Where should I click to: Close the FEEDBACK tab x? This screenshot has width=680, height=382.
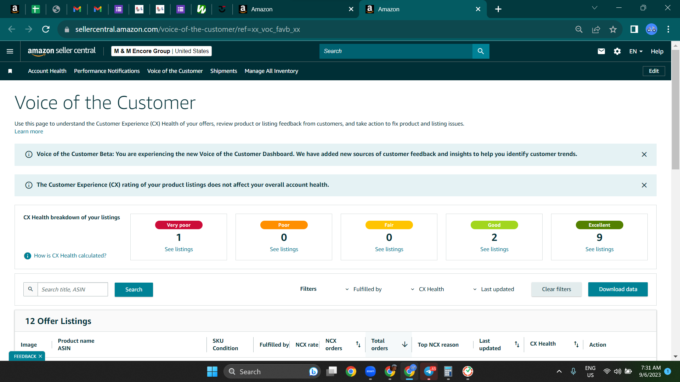(40, 356)
